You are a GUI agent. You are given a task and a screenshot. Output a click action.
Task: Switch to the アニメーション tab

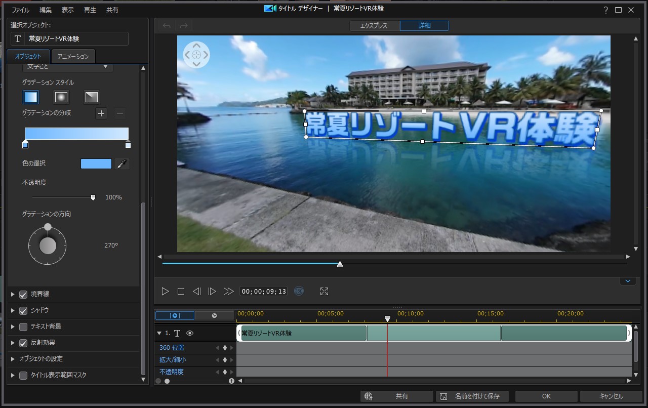point(73,56)
